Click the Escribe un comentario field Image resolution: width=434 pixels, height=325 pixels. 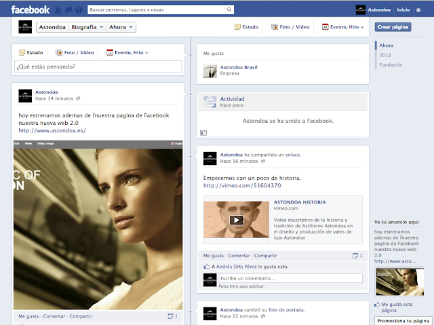click(291, 278)
